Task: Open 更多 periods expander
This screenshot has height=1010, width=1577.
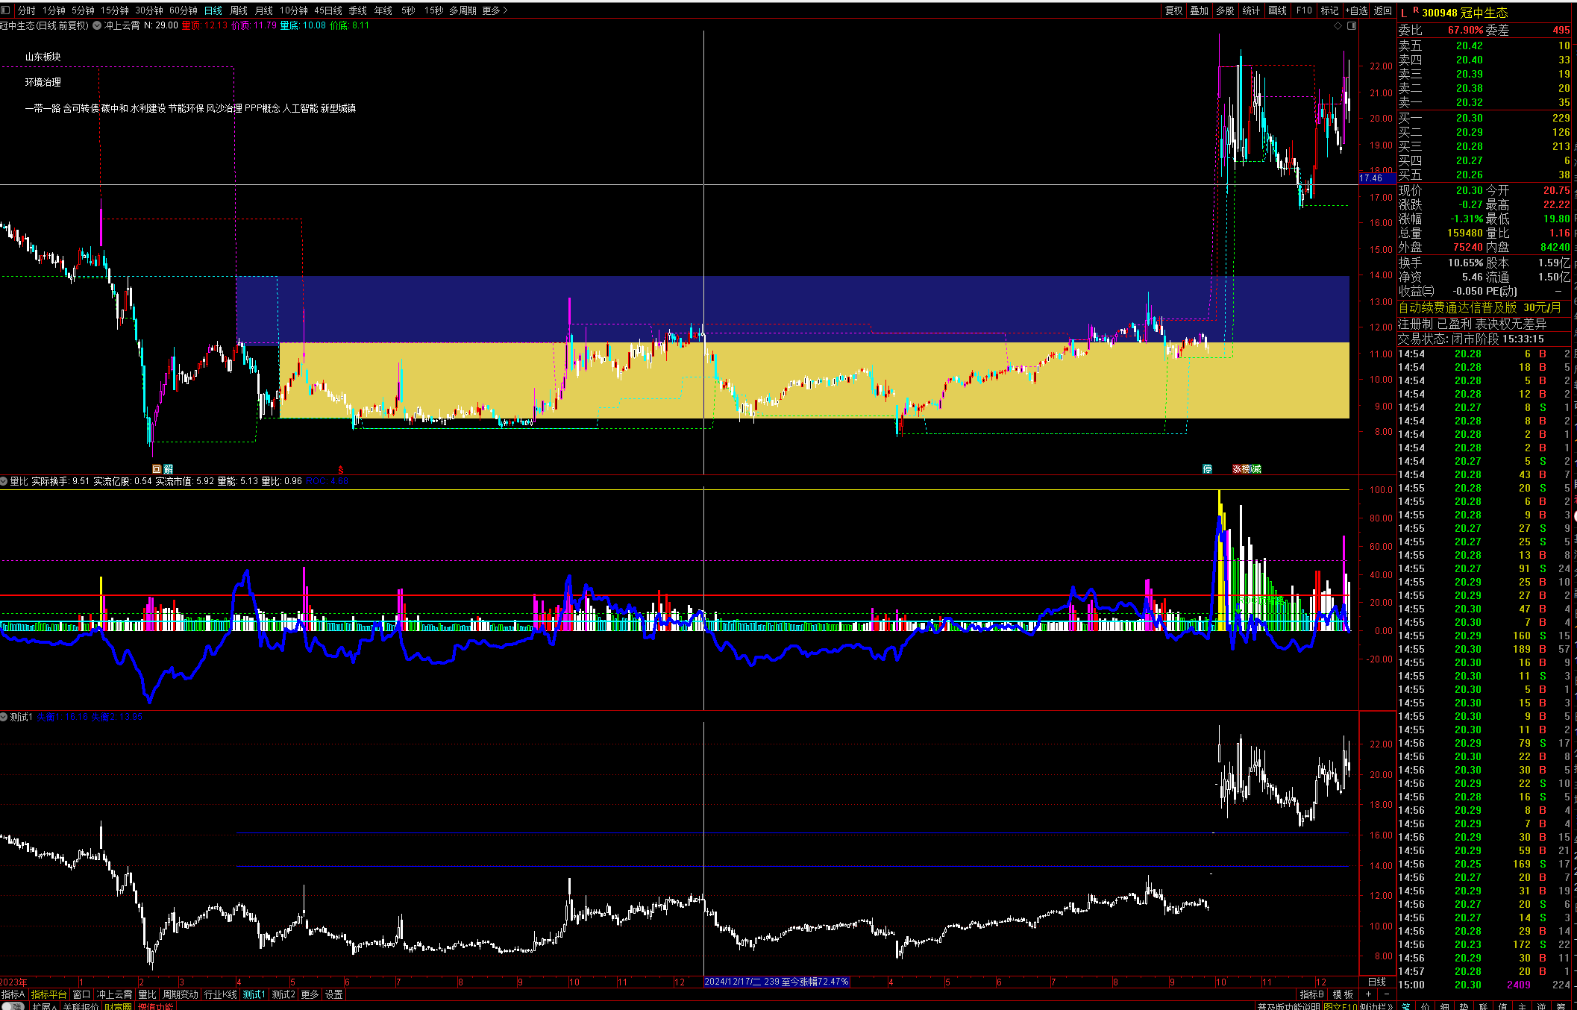Action: 495,10
